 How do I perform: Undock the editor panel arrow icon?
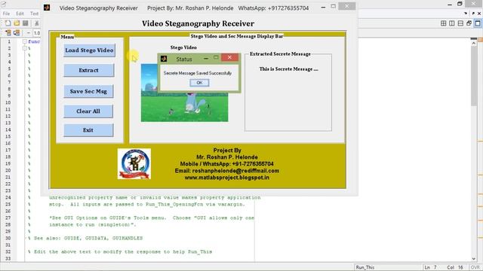click(x=473, y=14)
